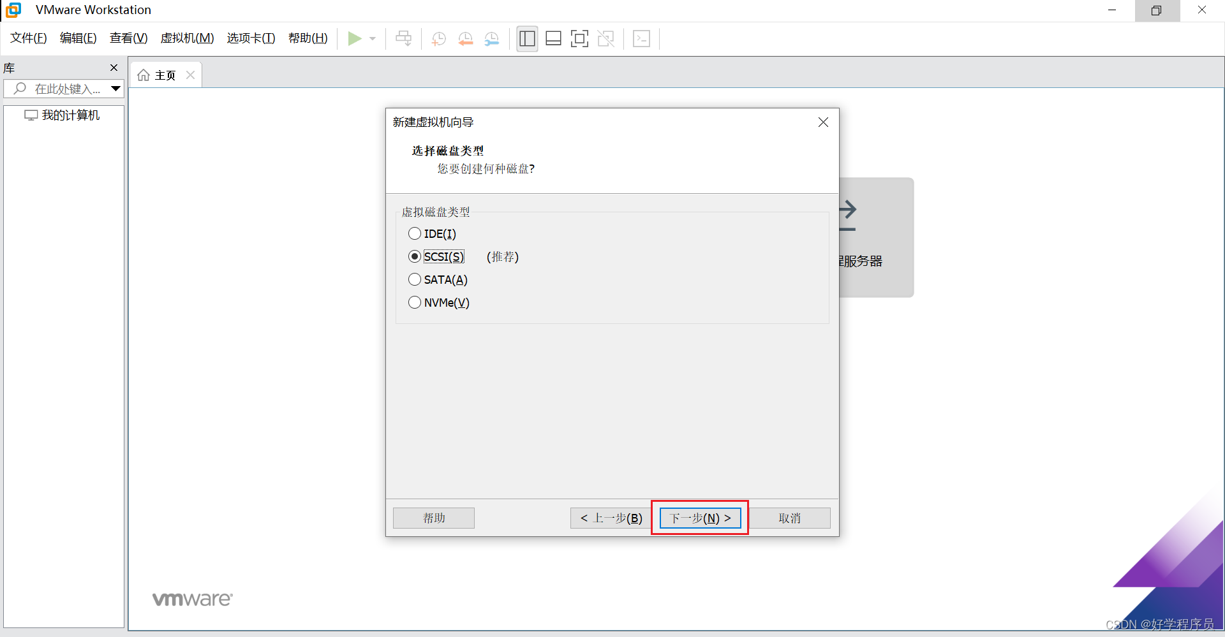Click the 帮助 button in wizard
This screenshot has height=637, width=1225.
434,518
